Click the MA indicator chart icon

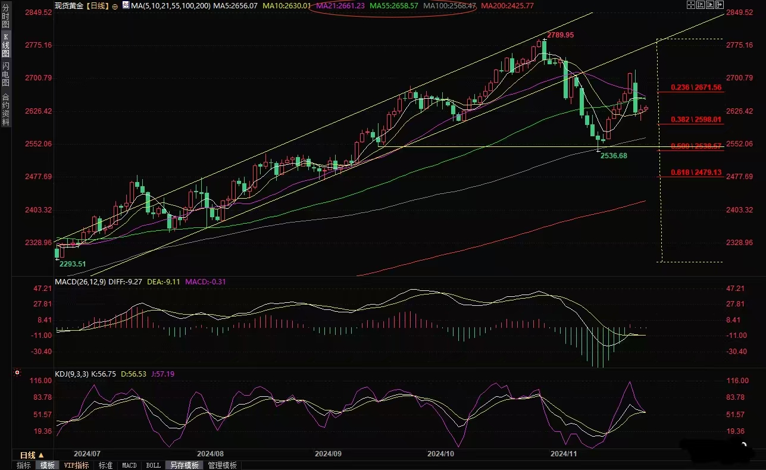pyautogui.click(x=126, y=5)
